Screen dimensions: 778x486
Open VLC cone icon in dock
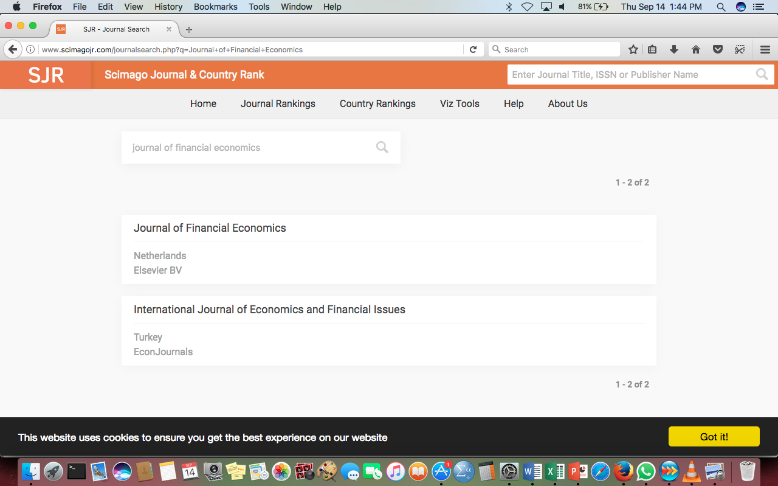pyautogui.click(x=692, y=471)
